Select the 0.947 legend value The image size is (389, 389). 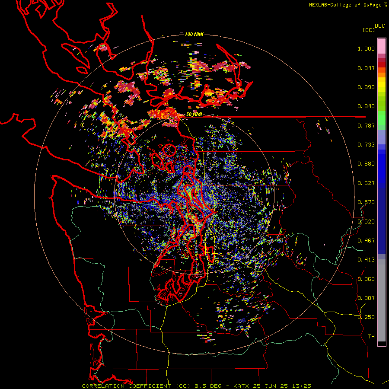pyautogui.click(x=366, y=68)
